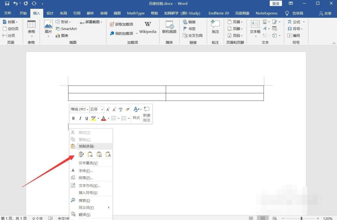Switch to the 布局 Layout tab
The image size is (337, 220).
coord(63,13)
